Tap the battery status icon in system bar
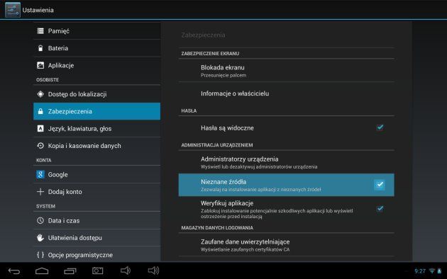 point(439,271)
